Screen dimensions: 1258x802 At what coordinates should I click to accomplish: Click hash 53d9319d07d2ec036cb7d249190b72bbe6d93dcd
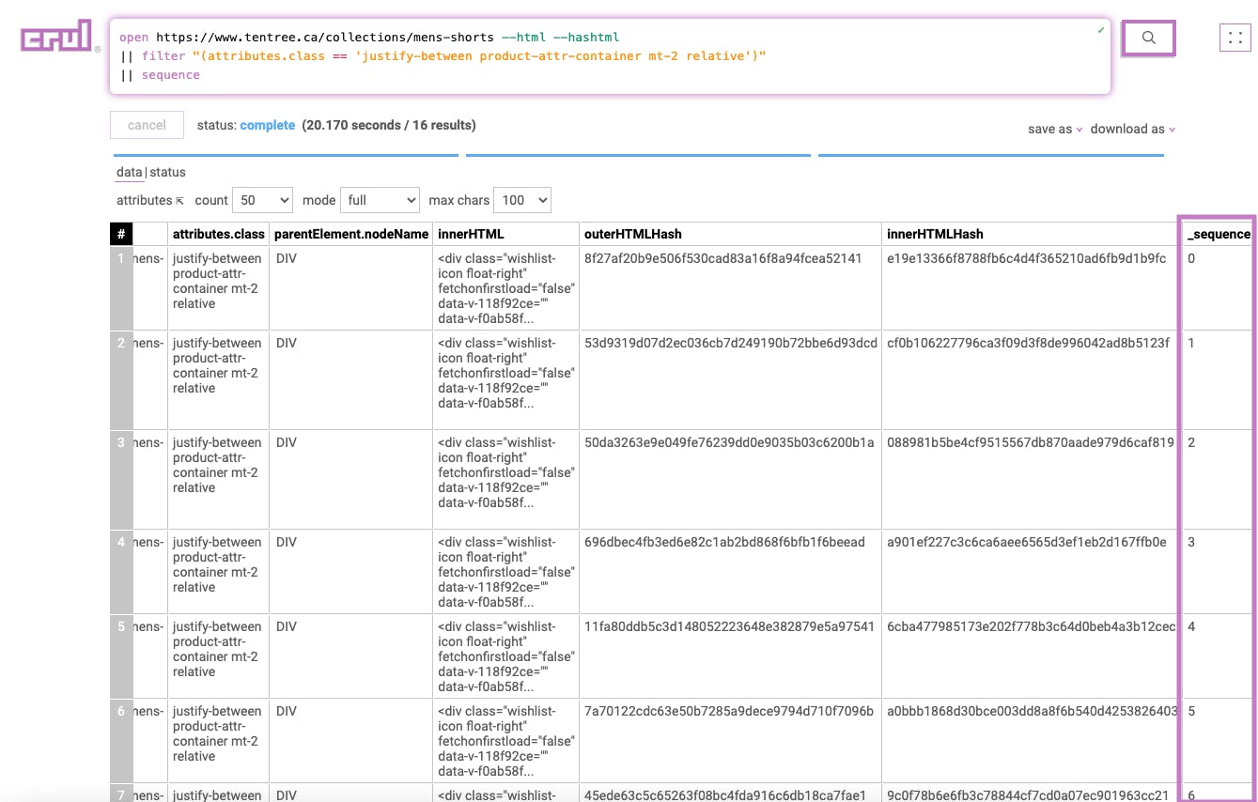[x=731, y=343]
